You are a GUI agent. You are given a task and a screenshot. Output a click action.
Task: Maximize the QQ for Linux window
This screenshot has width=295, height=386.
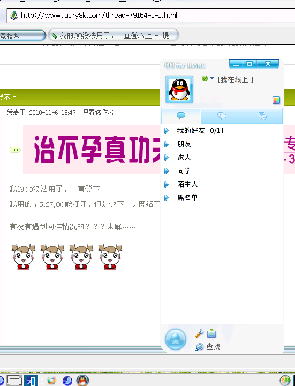(249, 64)
